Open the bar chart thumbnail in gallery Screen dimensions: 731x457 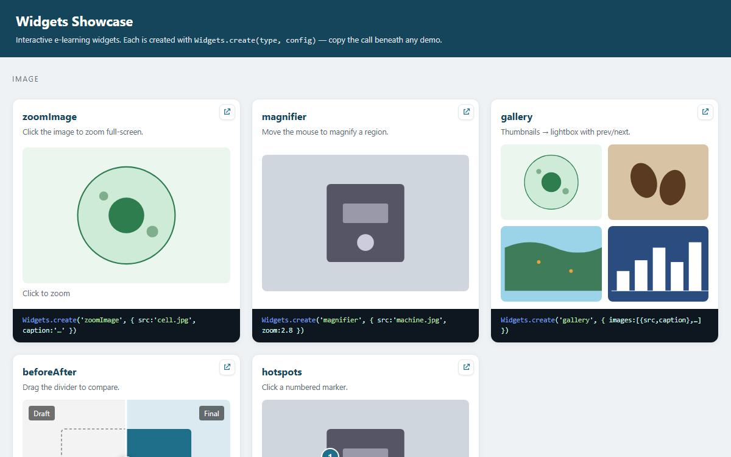pos(658,264)
